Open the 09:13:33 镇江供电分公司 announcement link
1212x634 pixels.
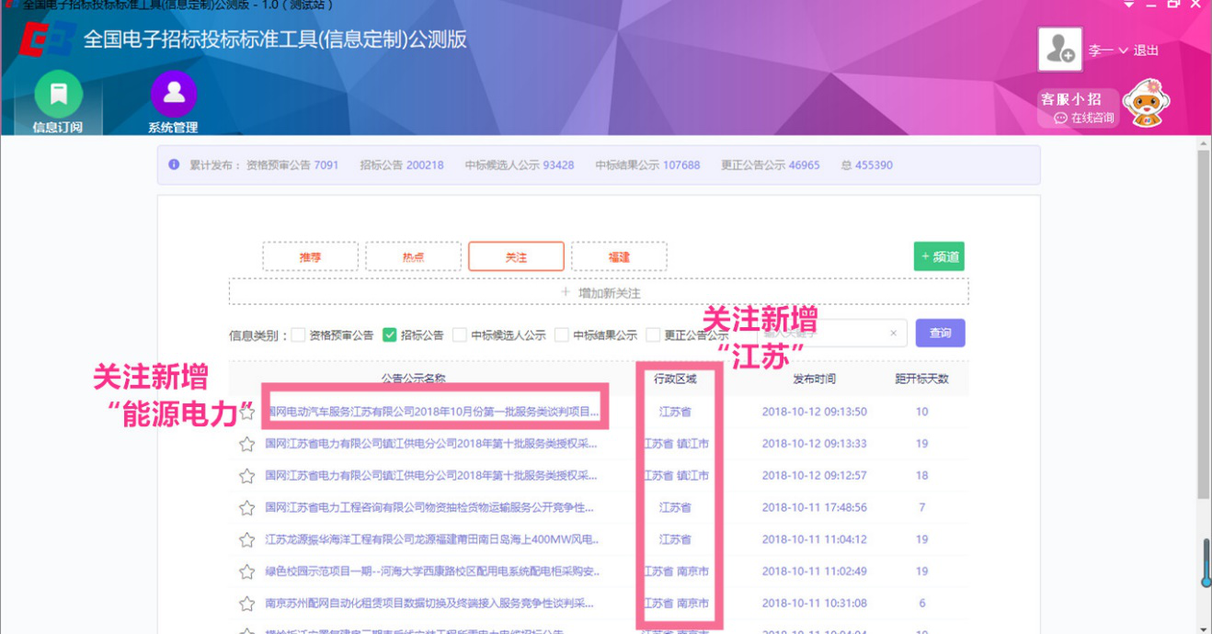tap(431, 444)
